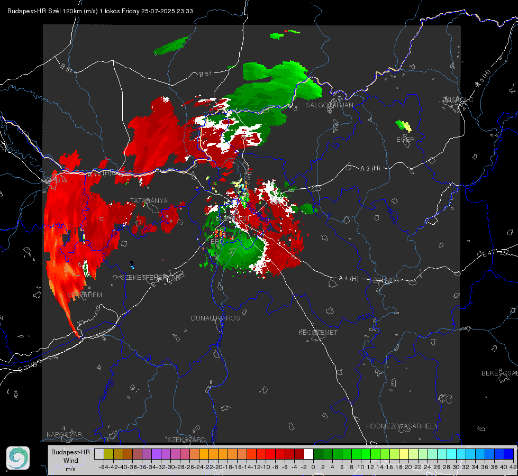Select the dark red swatch between -4 and -2

299,454
